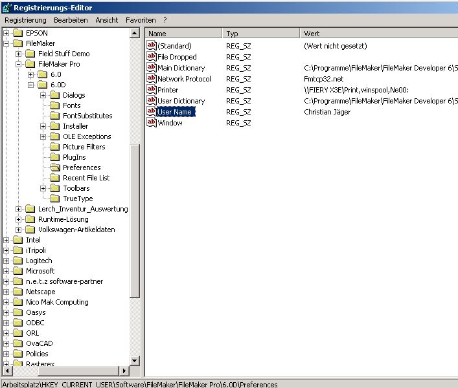Click the '(Wert nicht gesetzt)' value
The image size is (458, 388).
tap(336, 46)
